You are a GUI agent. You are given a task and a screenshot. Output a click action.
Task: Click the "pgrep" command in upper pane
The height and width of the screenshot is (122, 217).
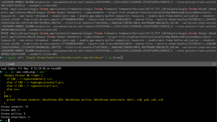point(12,58)
